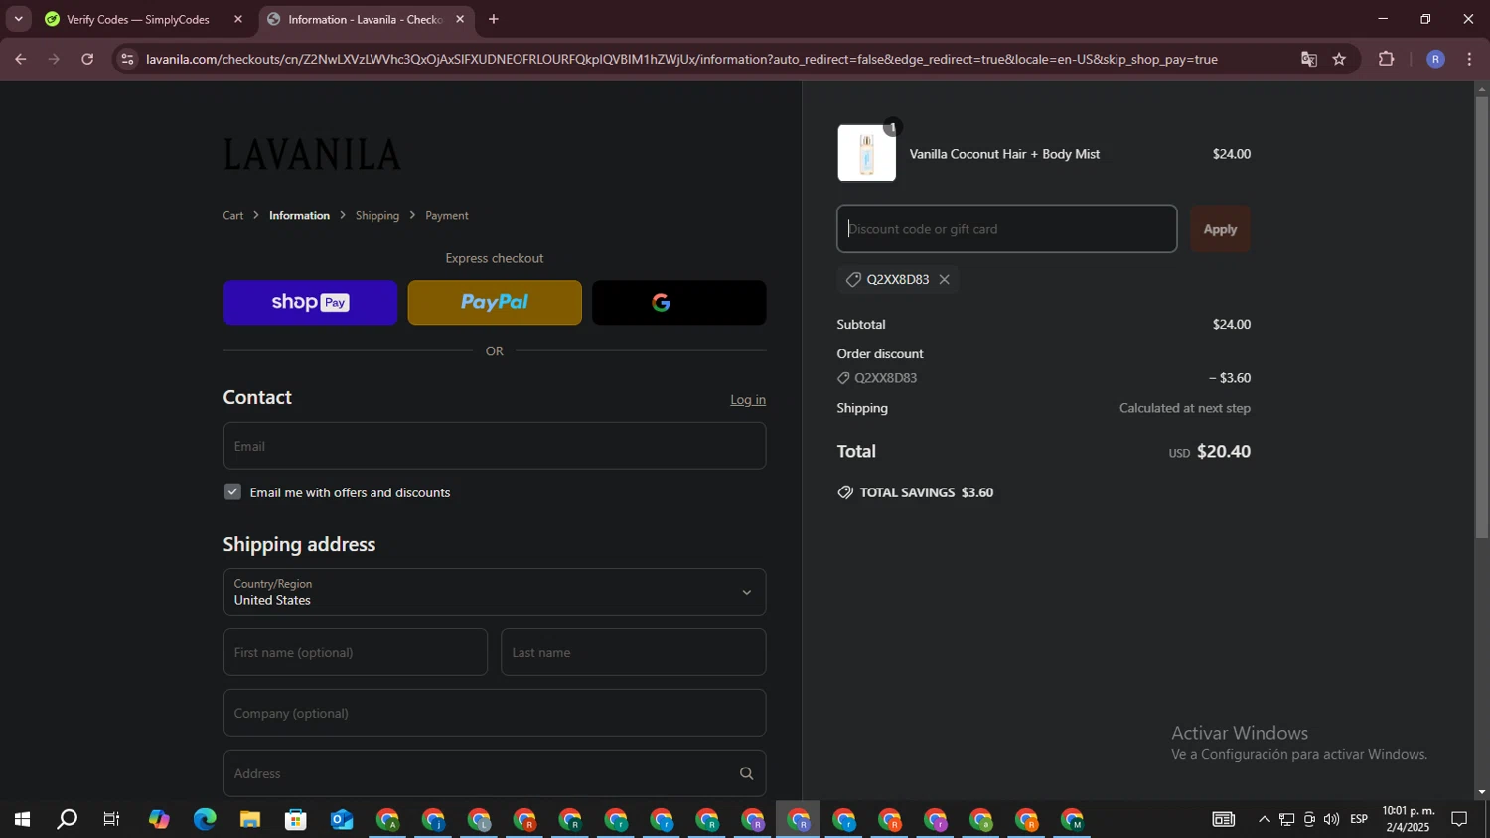Apply the discount code
Screen dimensions: 1490x838
tap(1220, 228)
